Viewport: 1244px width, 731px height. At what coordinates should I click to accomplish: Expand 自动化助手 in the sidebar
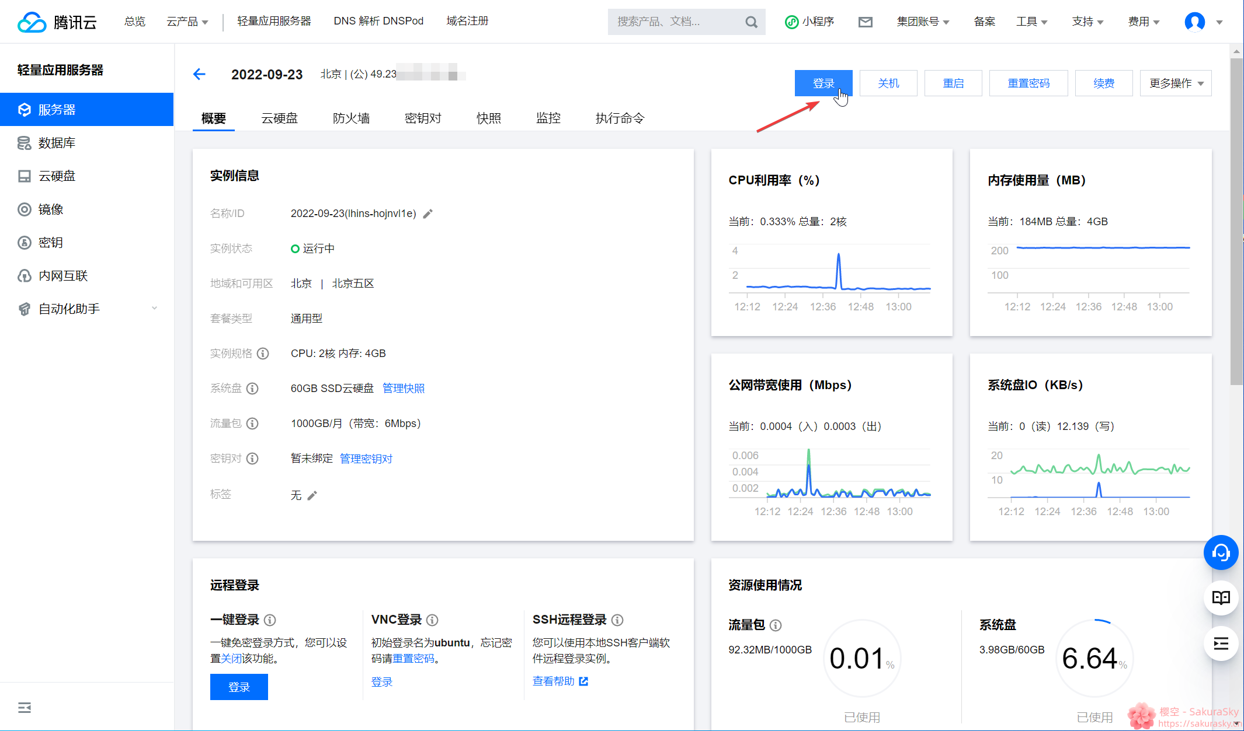[86, 309]
